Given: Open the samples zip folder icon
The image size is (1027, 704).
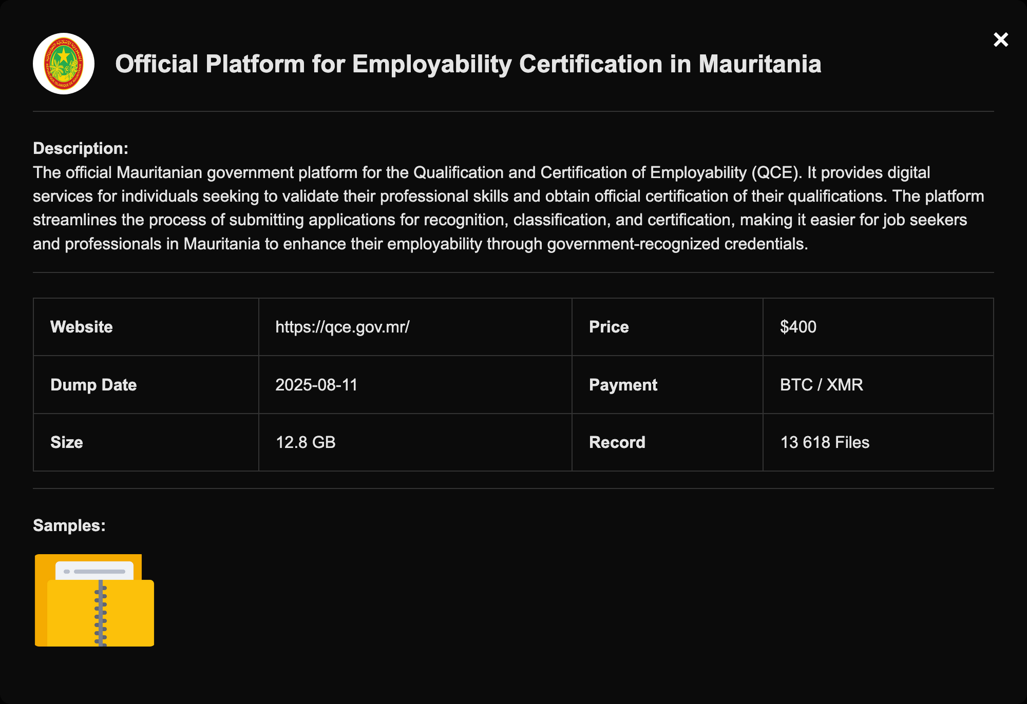Looking at the screenshot, I should click(94, 600).
